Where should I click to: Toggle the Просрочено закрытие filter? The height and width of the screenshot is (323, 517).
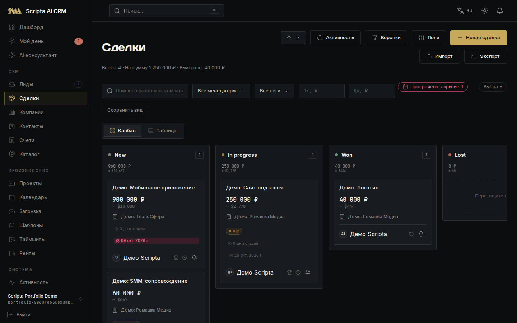[433, 87]
